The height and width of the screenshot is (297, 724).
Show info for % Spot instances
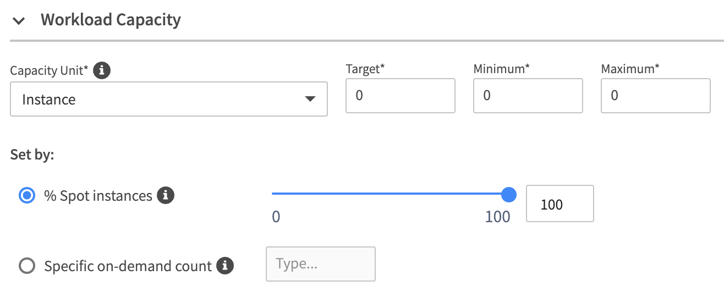[166, 195]
